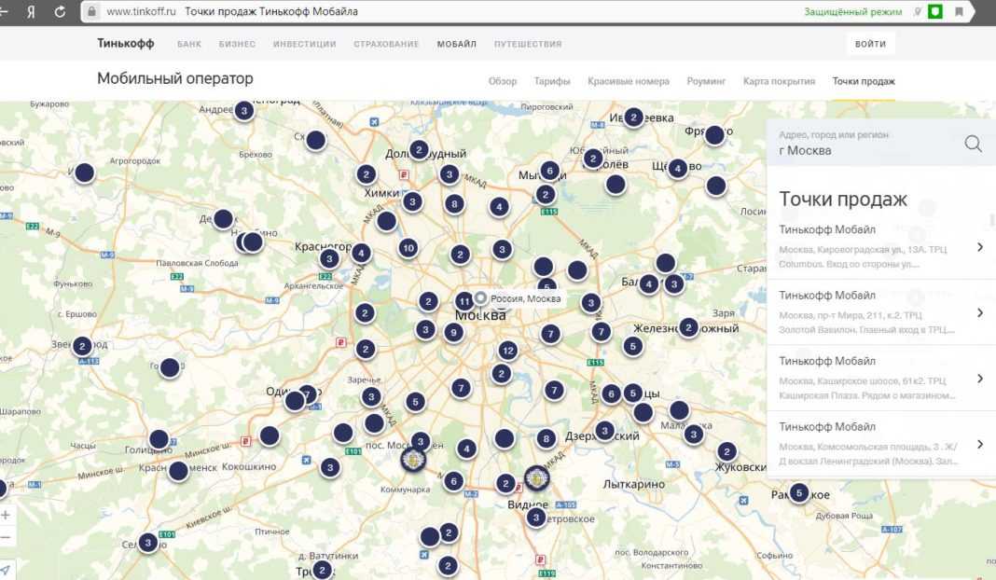Open the БАНК section in top menu
Viewport: 996px width, 580px height.
tap(189, 44)
